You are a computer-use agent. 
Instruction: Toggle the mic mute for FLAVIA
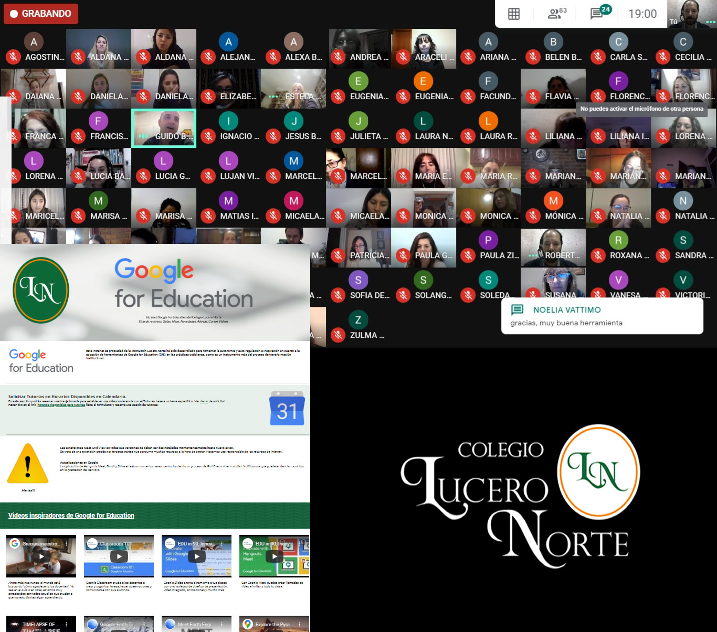pos(533,96)
